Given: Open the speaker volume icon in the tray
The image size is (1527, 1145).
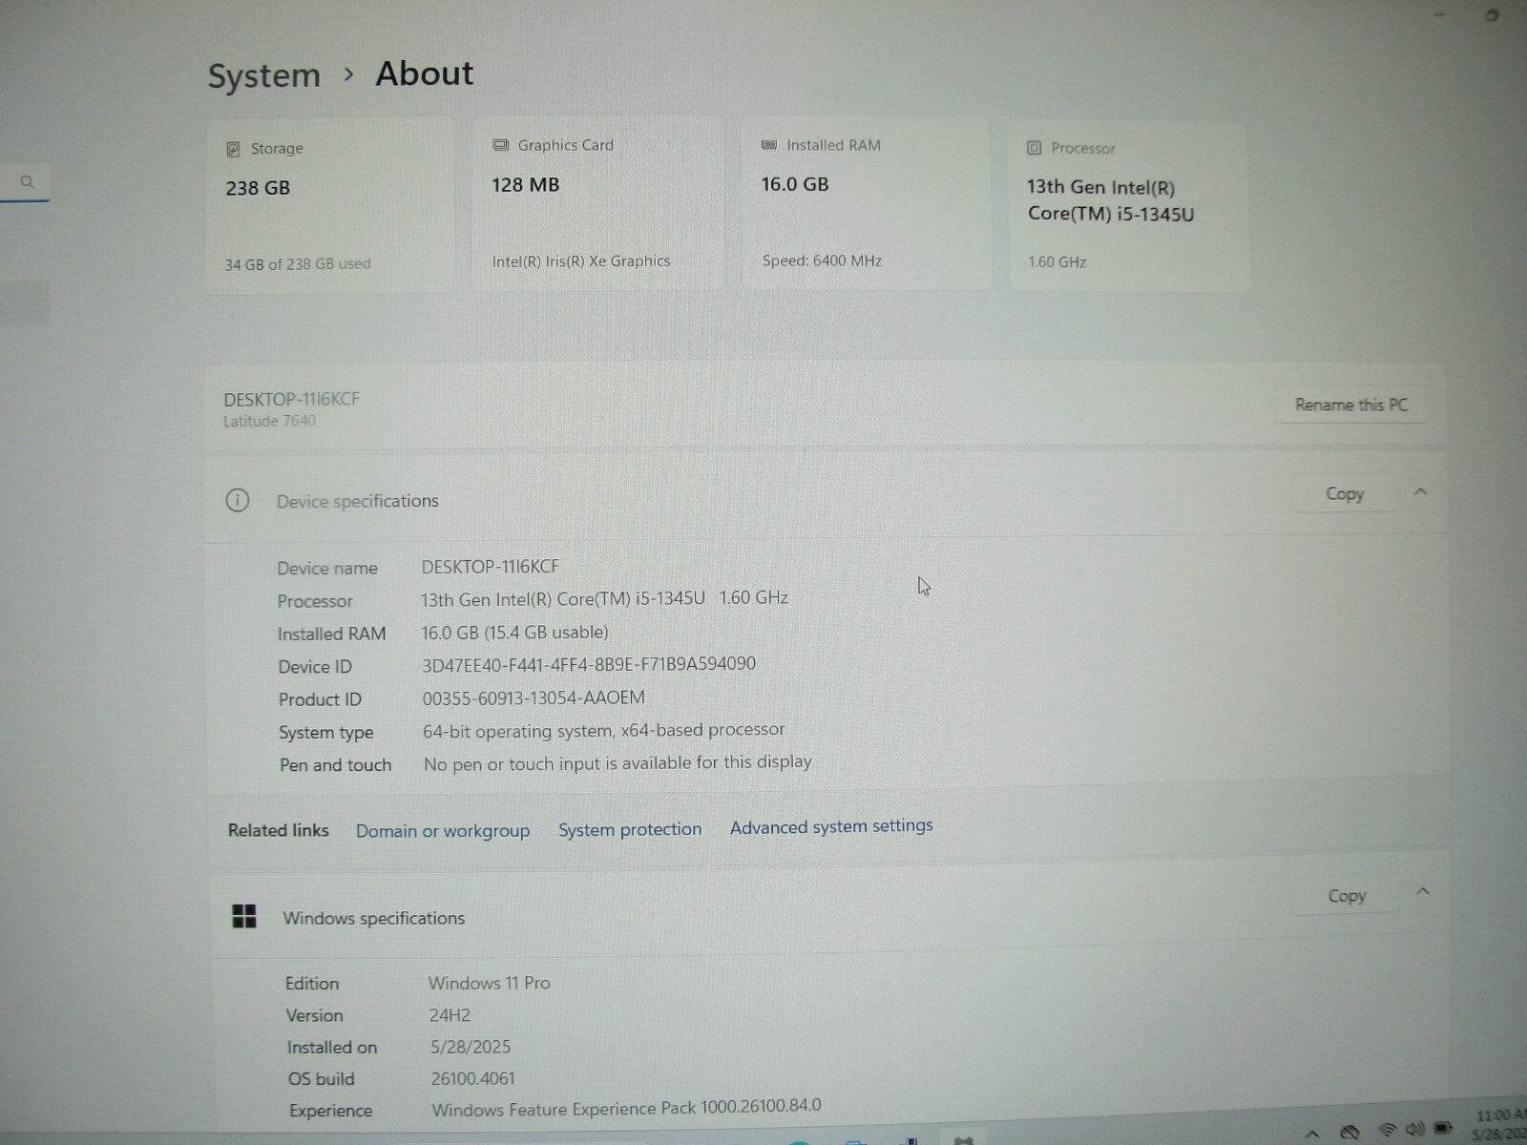Looking at the screenshot, I should [1415, 1128].
